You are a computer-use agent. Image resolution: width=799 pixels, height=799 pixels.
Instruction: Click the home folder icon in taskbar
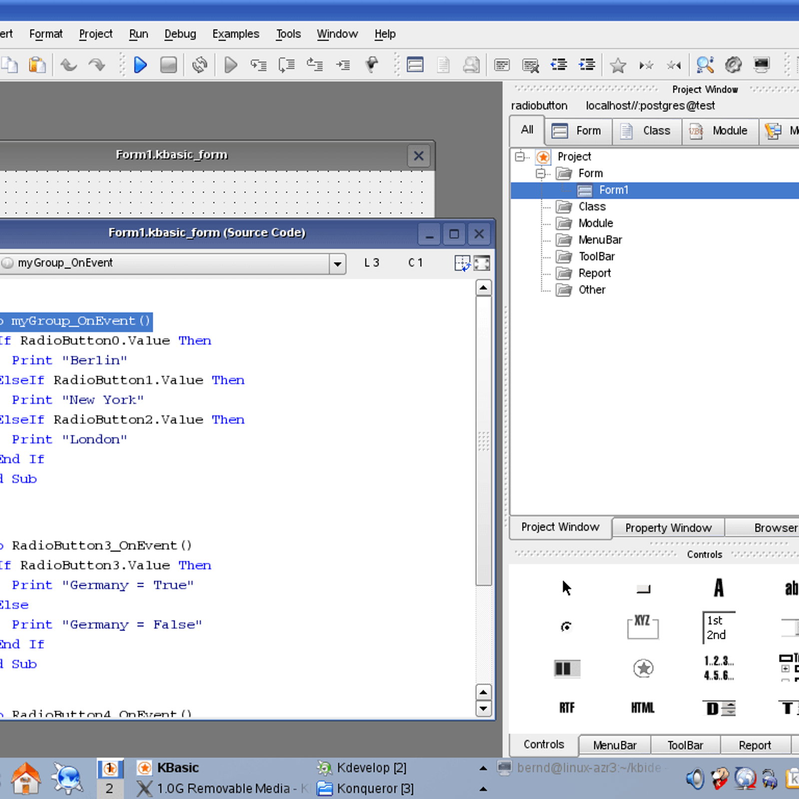[26, 778]
